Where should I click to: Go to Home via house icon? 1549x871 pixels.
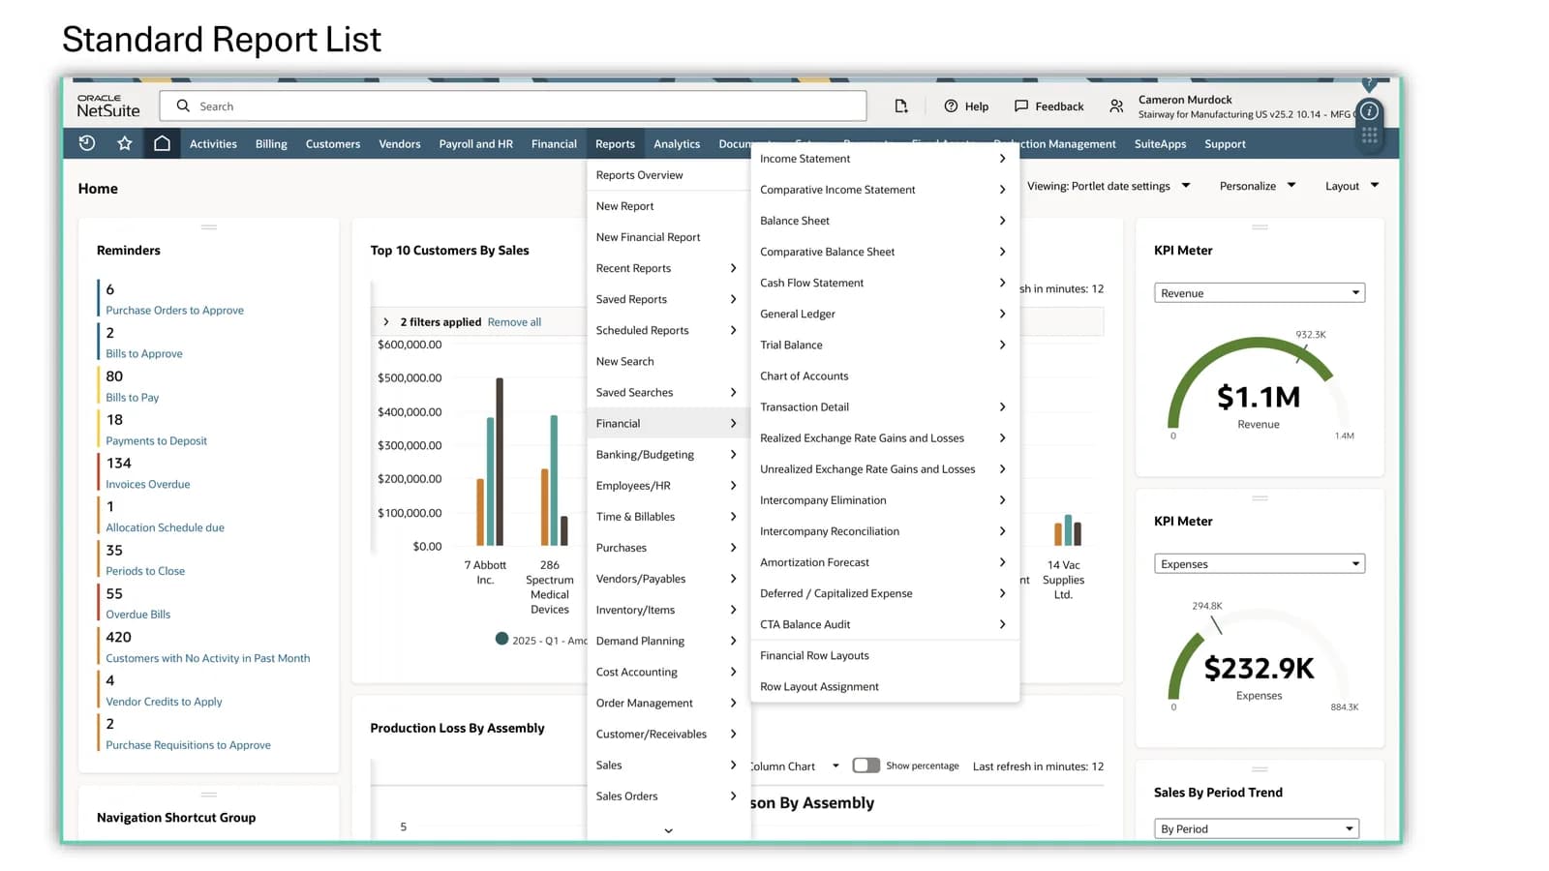(162, 143)
